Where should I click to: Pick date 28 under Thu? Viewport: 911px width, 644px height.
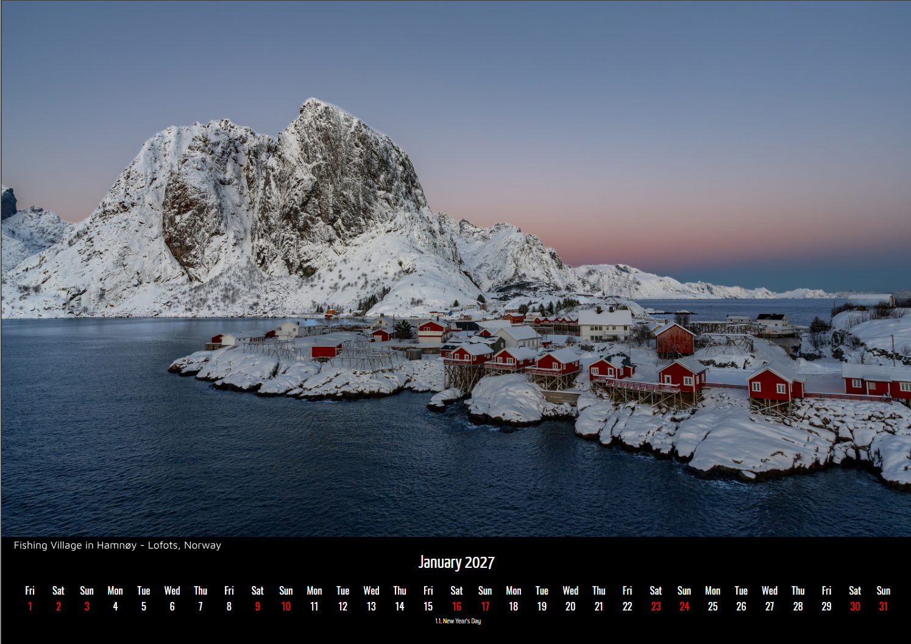pos(798,606)
